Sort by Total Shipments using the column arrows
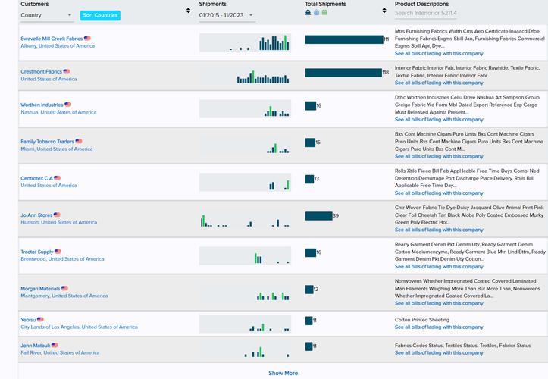Screen dimensions: 548x379 tap(384, 11)
